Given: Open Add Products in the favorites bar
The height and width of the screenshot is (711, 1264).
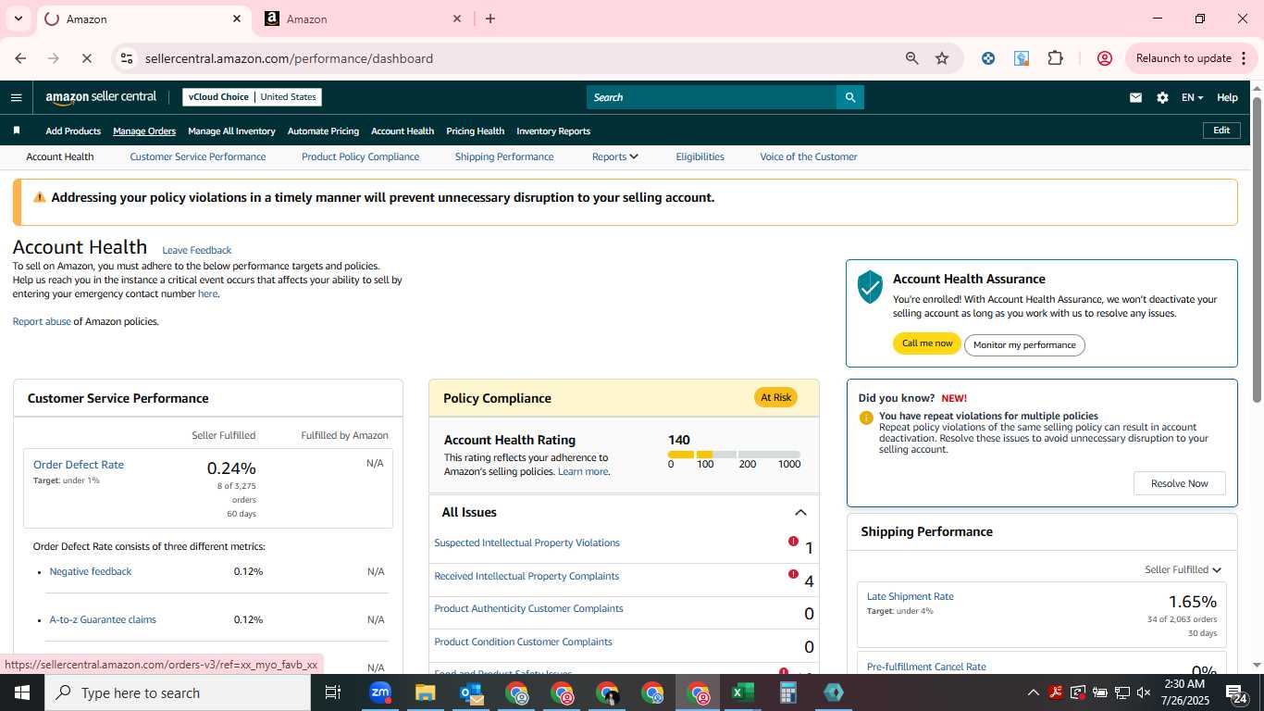Looking at the screenshot, I should pyautogui.click(x=73, y=131).
